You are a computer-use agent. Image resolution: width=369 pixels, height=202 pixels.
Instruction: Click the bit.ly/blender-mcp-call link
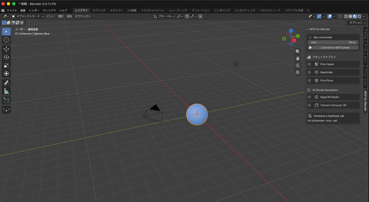(323, 120)
